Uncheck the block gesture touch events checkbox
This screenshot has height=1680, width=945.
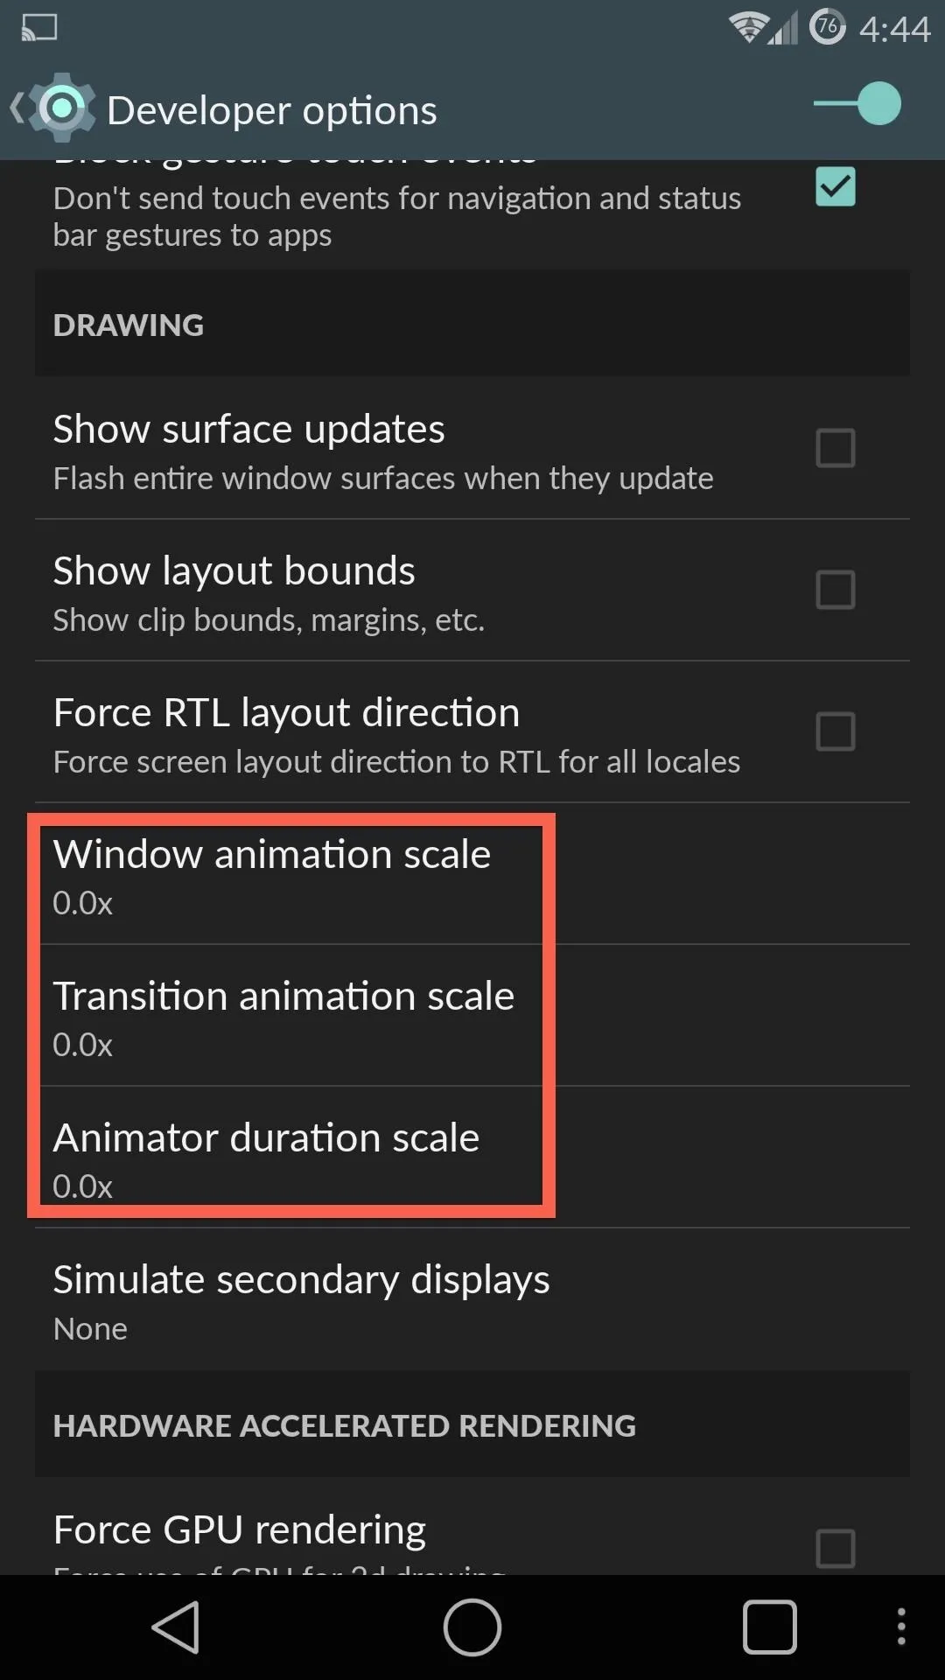[836, 186]
